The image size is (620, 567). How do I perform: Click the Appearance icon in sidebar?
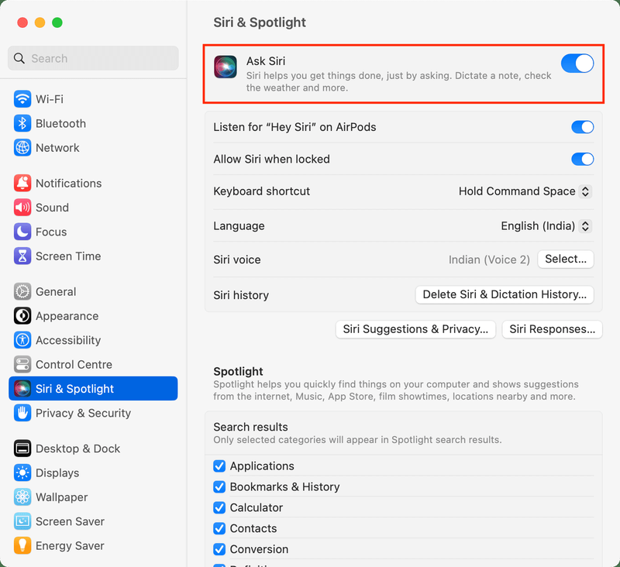pyautogui.click(x=22, y=316)
